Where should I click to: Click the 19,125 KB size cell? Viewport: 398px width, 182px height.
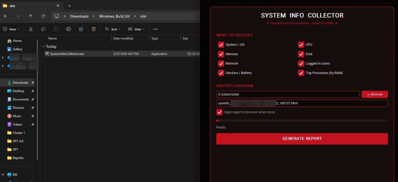point(193,54)
